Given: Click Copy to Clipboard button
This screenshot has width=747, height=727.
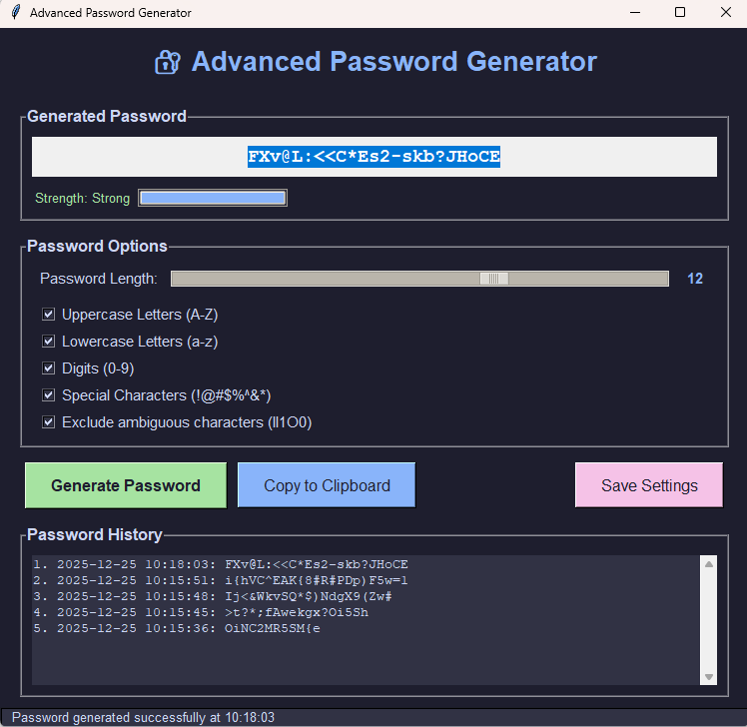Looking at the screenshot, I should [327, 485].
